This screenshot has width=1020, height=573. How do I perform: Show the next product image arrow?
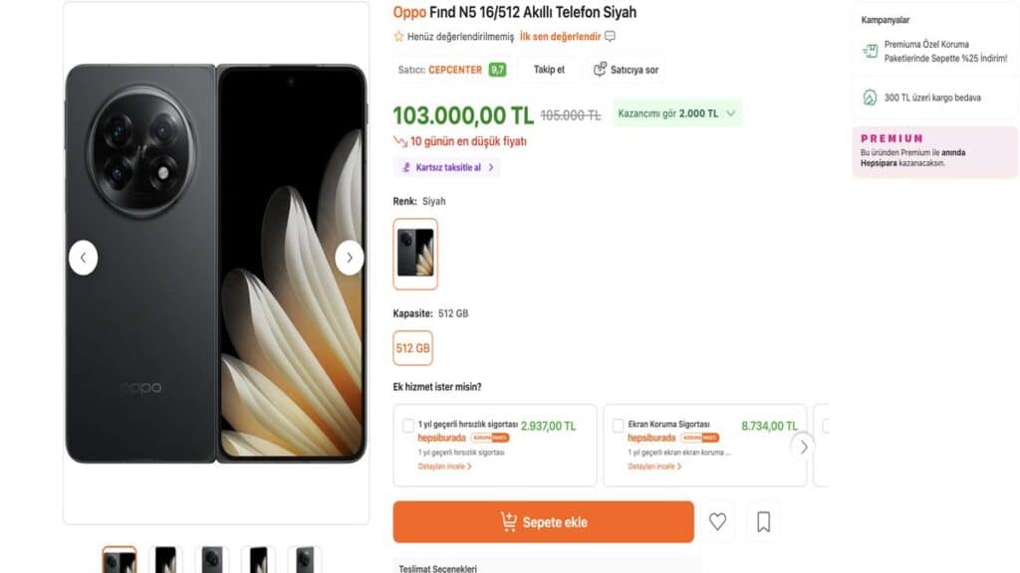click(349, 258)
